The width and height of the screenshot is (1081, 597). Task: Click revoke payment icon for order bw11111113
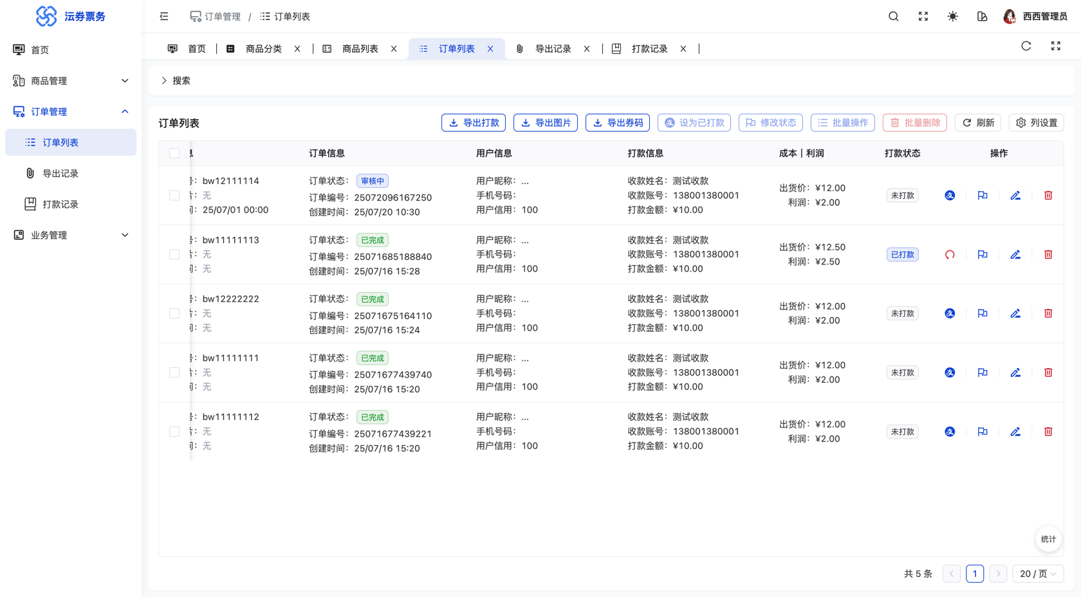click(949, 255)
